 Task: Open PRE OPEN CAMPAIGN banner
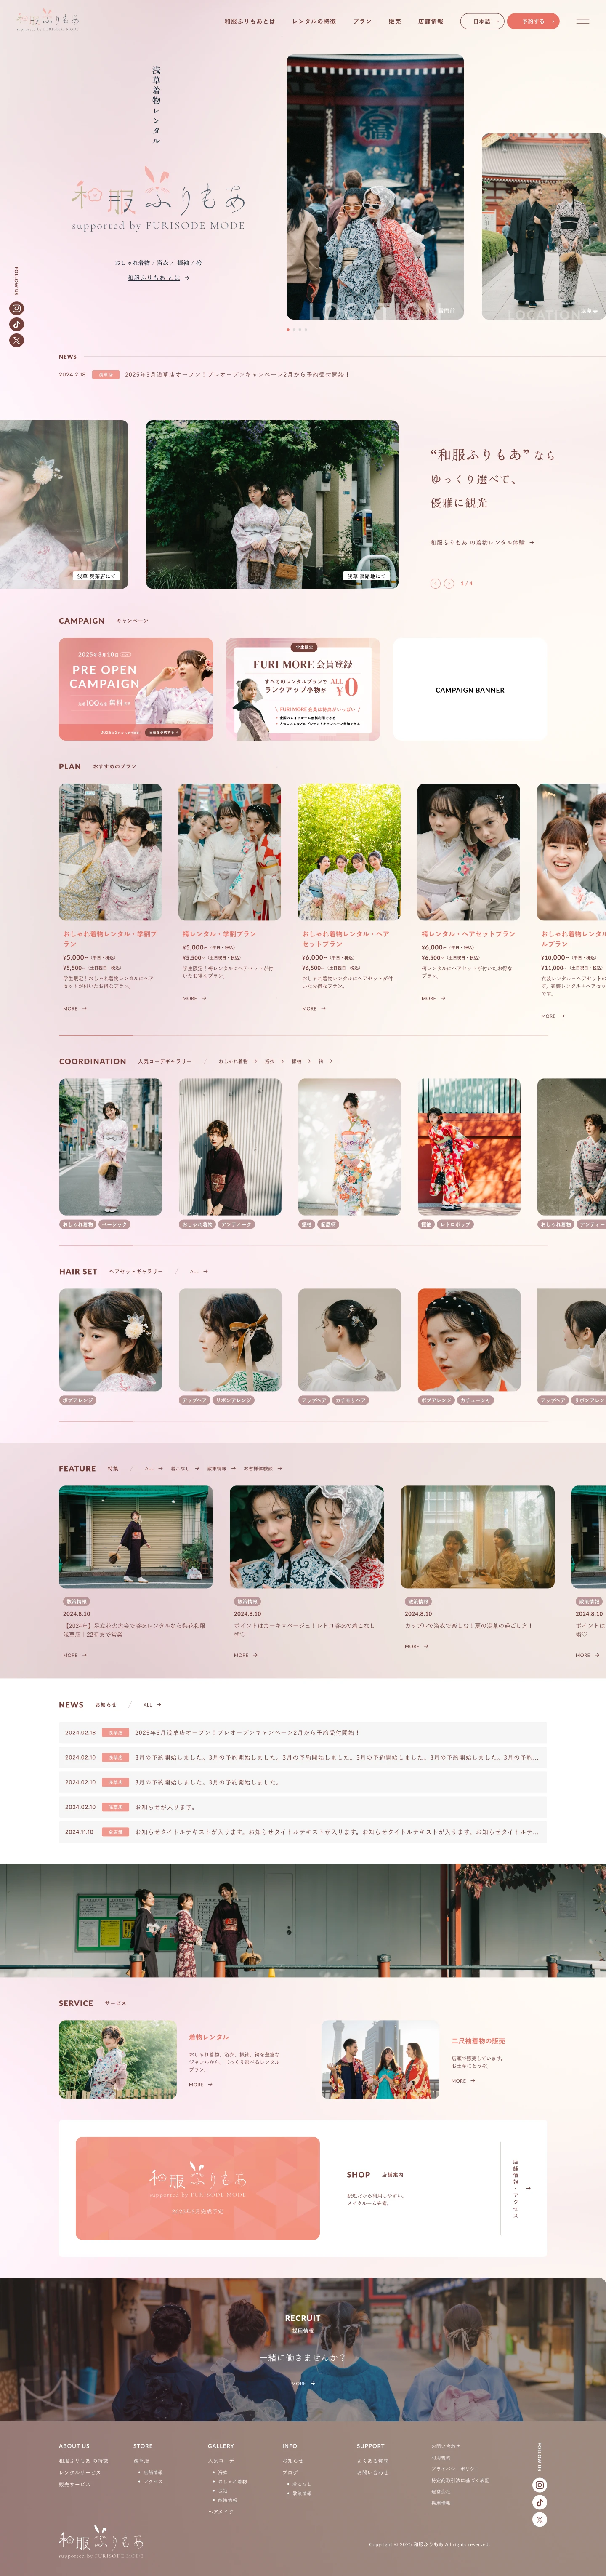coord(136,689)
